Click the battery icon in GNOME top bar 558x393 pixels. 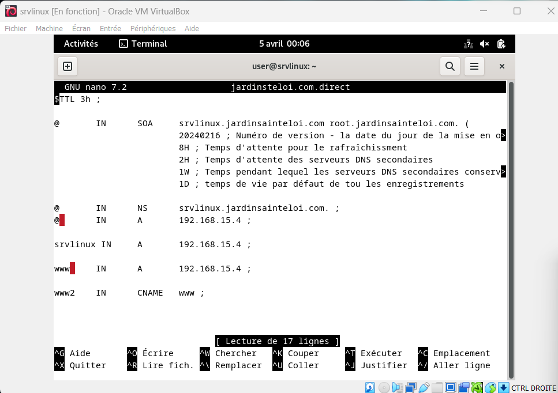click(501, 44)
